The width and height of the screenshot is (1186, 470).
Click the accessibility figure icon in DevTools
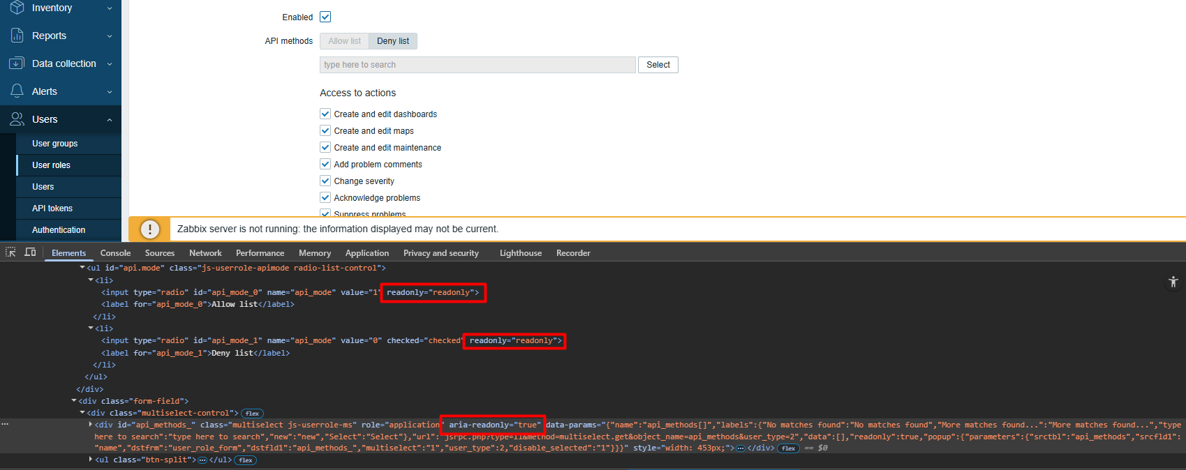pos(1173,282)
